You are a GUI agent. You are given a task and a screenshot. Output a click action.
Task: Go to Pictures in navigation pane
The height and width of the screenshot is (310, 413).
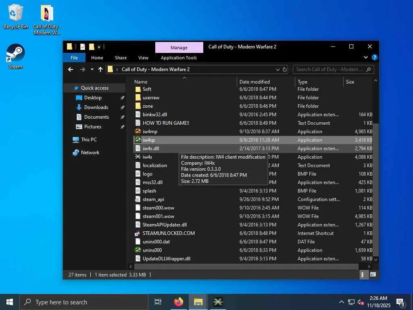coord(92,127)
